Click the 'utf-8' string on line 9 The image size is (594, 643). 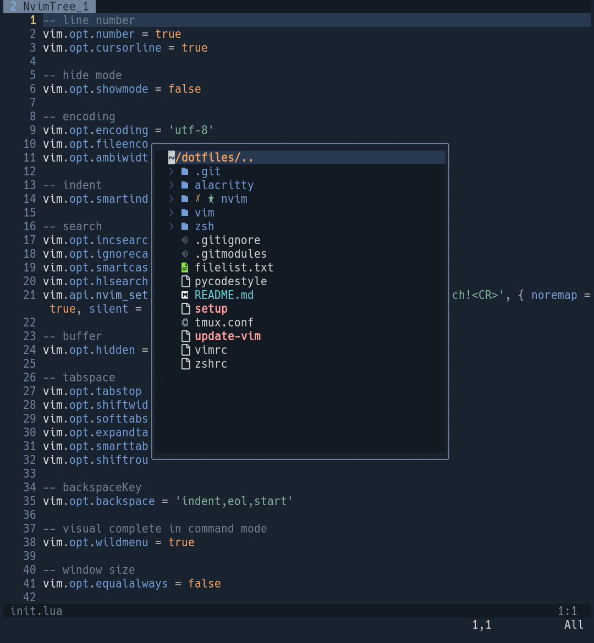(191, 130)
